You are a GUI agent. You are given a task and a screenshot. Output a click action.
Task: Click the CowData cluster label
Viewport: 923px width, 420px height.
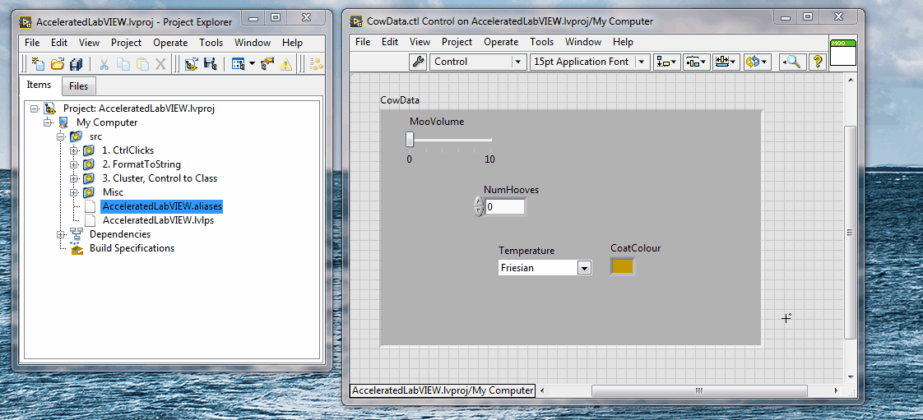[x=400, y=100]
